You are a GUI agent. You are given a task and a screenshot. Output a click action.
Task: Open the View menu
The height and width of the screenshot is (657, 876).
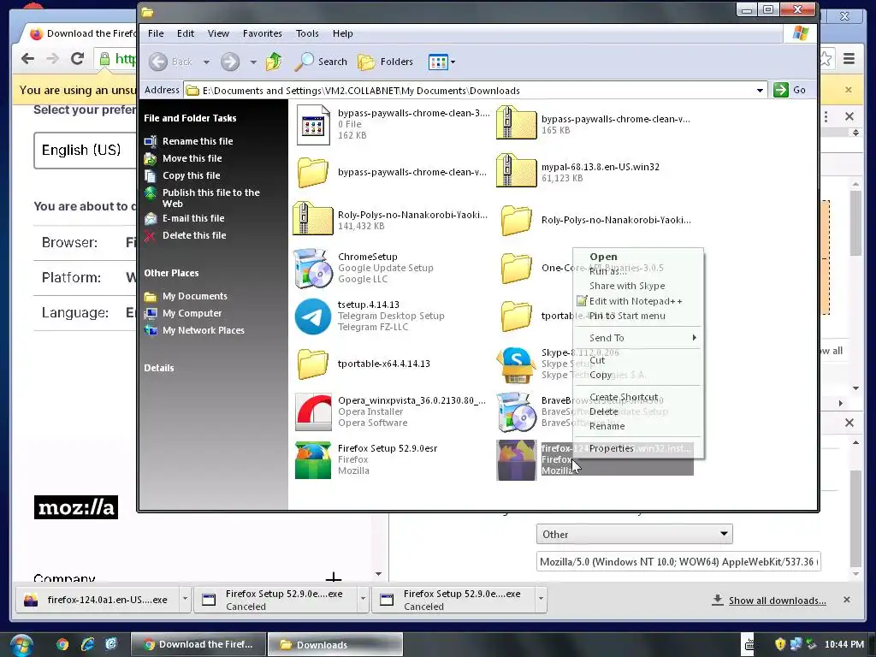218,33
